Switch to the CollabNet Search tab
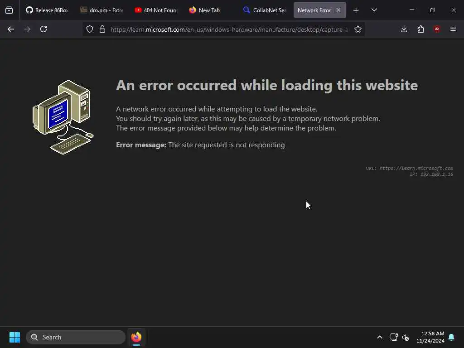 [265, 10]
